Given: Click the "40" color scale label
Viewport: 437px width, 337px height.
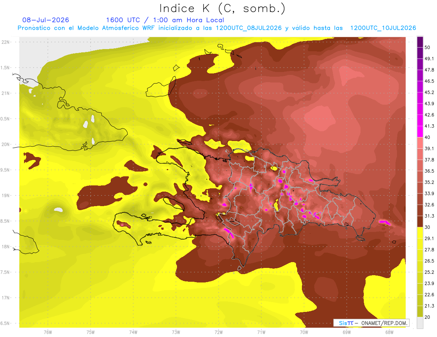Looking at the screenshot, I should [x=428, y=137].
